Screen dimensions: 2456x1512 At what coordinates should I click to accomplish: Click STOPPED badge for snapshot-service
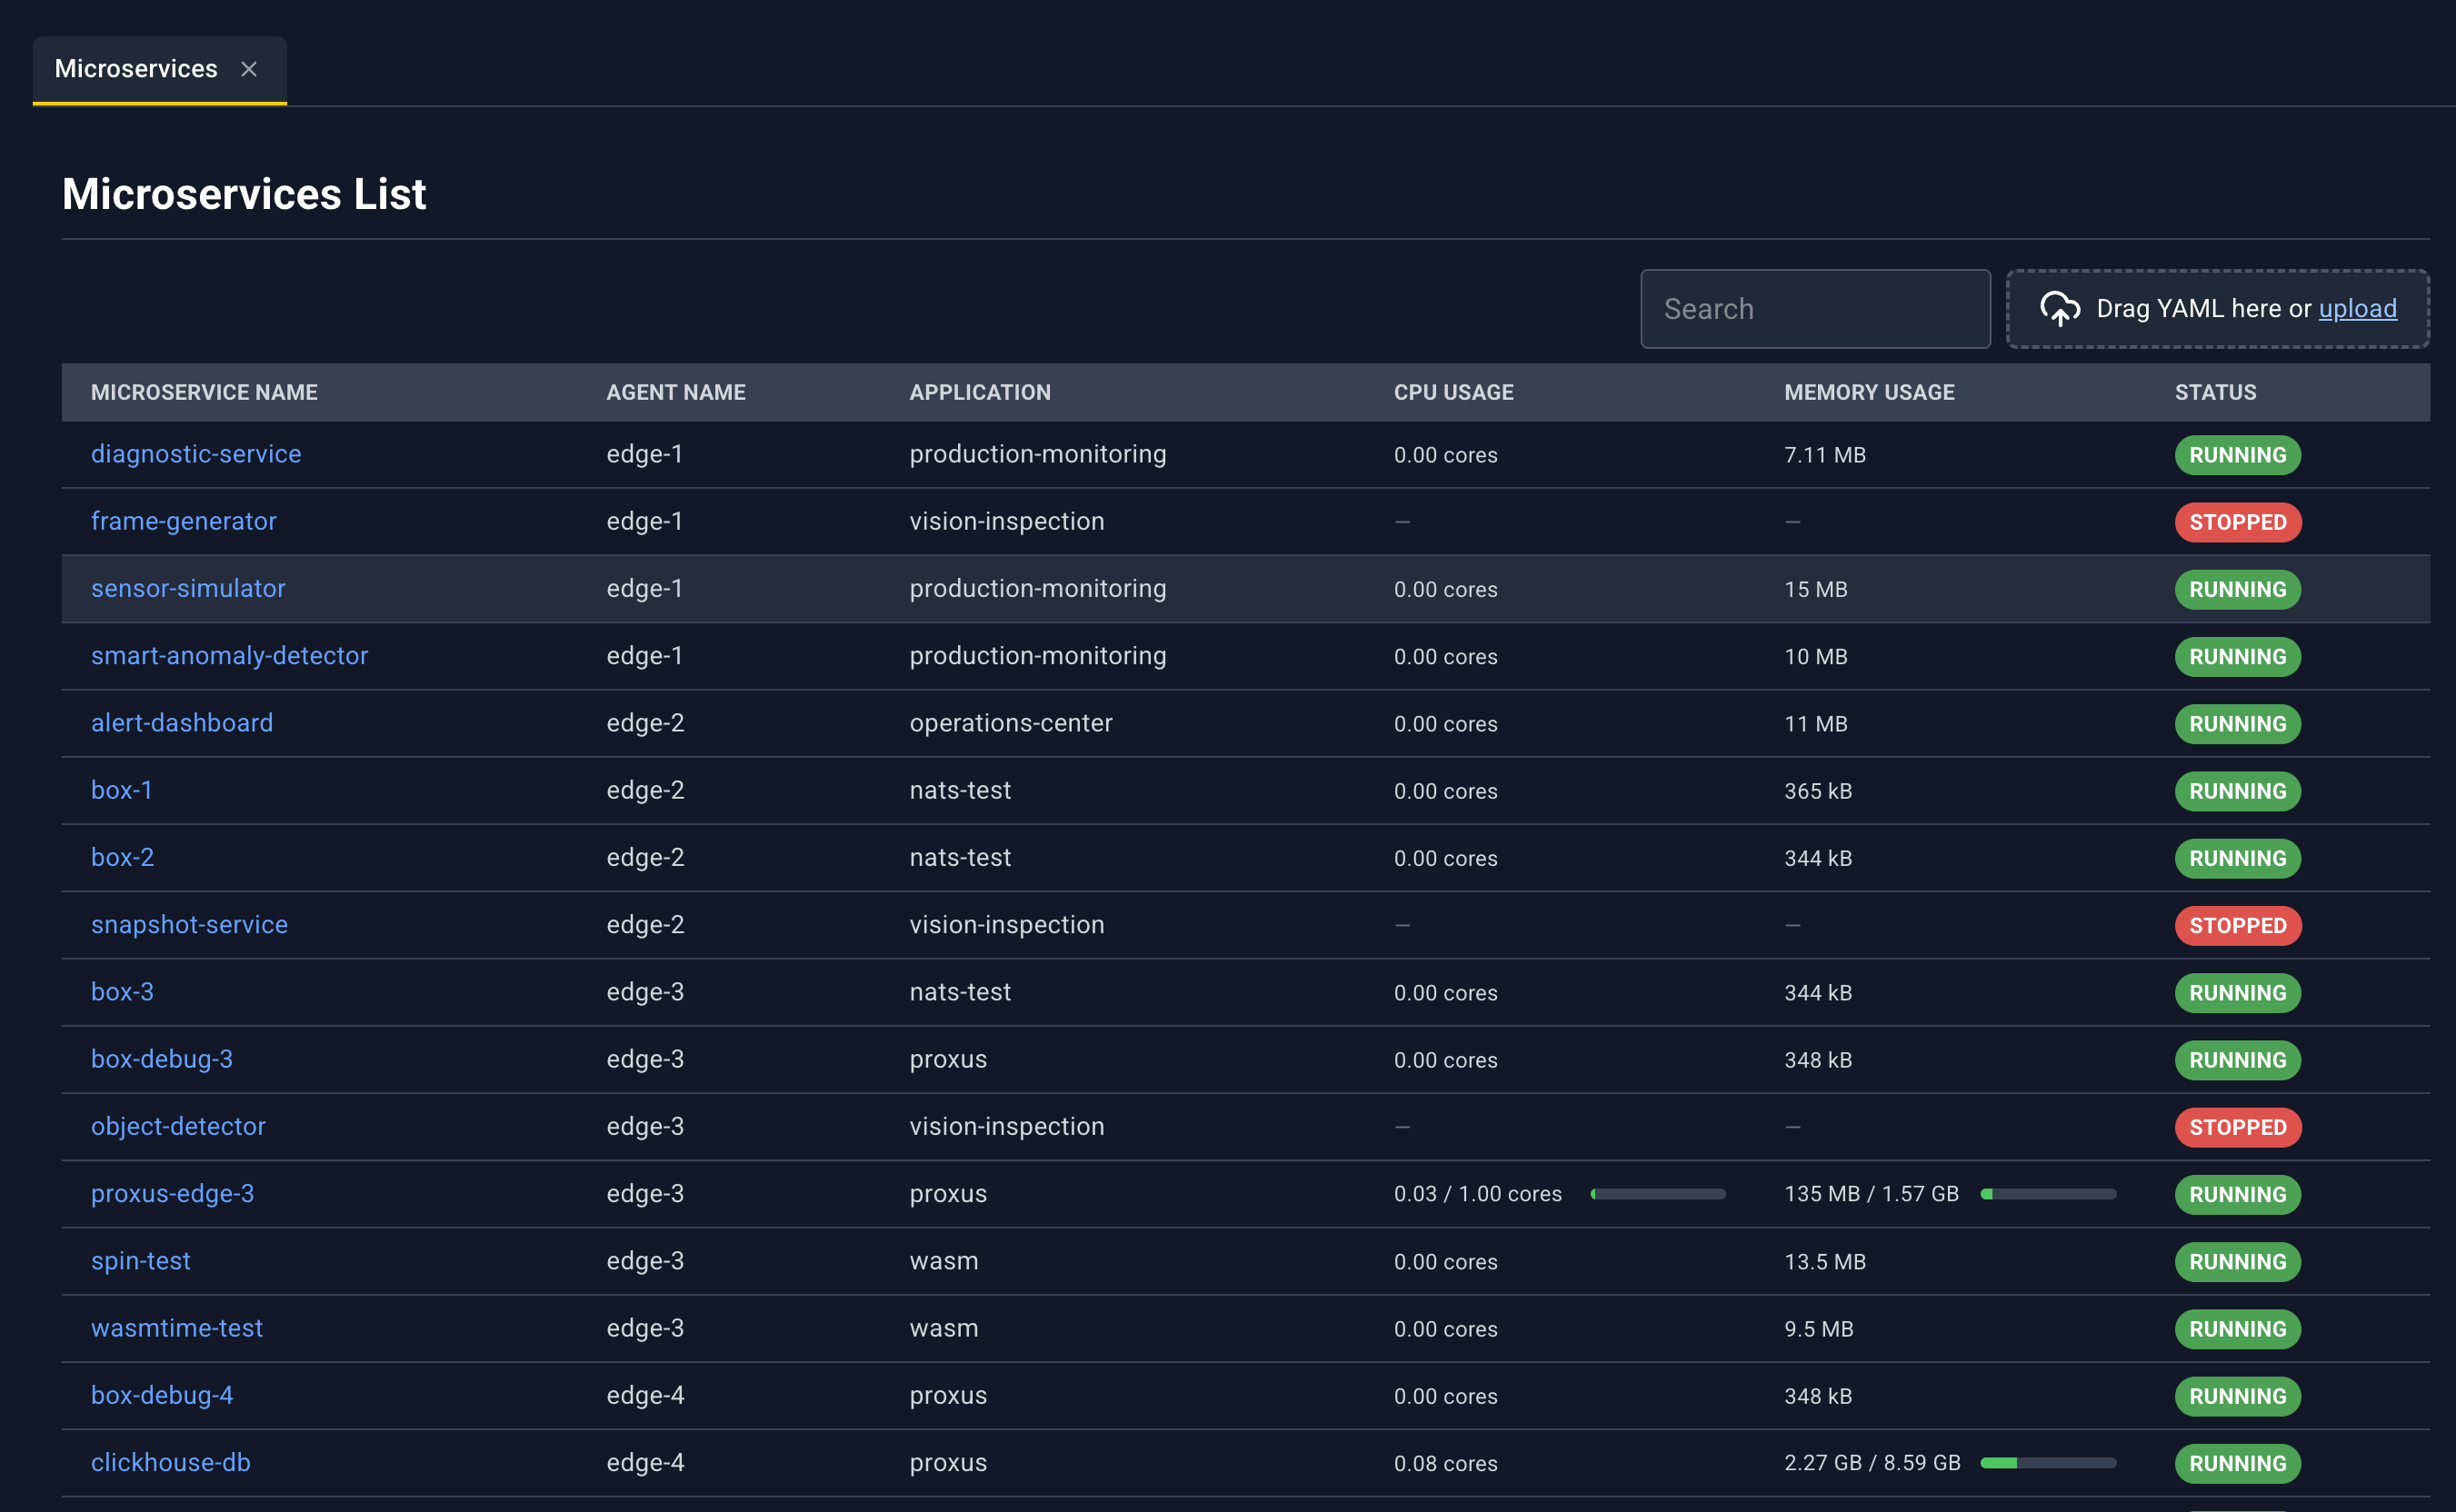[x=2237, y=926]
